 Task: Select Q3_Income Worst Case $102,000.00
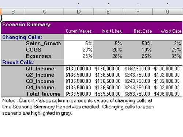tap(167, 81)
